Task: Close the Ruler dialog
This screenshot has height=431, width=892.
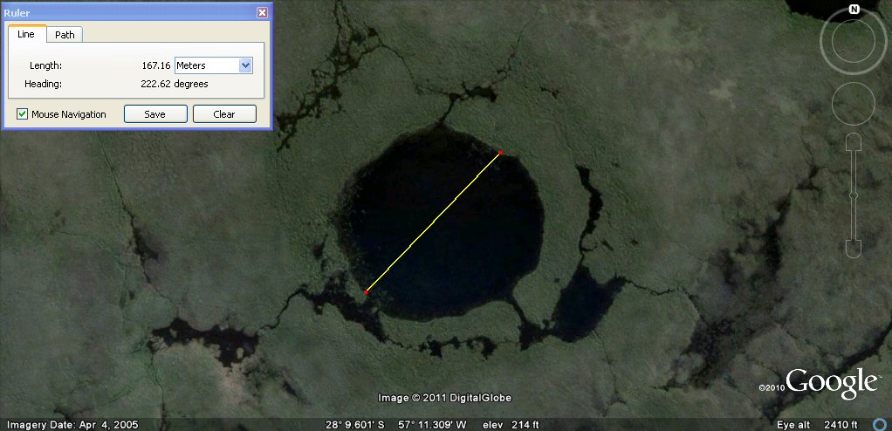Action: pos(262,13)
